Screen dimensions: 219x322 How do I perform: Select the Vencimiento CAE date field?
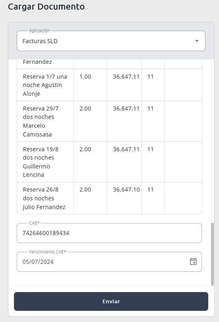[x=109, y=262]
